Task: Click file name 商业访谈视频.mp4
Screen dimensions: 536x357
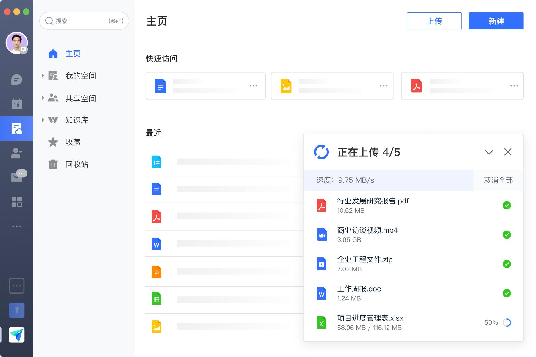Action: [367, 230]
